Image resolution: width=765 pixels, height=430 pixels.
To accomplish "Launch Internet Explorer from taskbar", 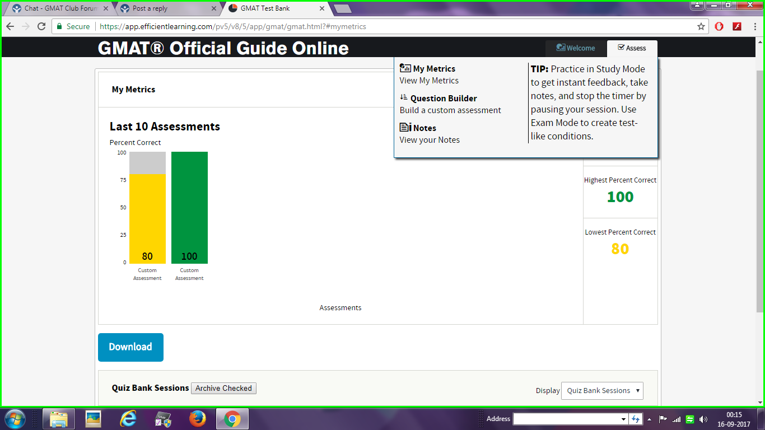I will pyautogui.click(x=128, y=419).
